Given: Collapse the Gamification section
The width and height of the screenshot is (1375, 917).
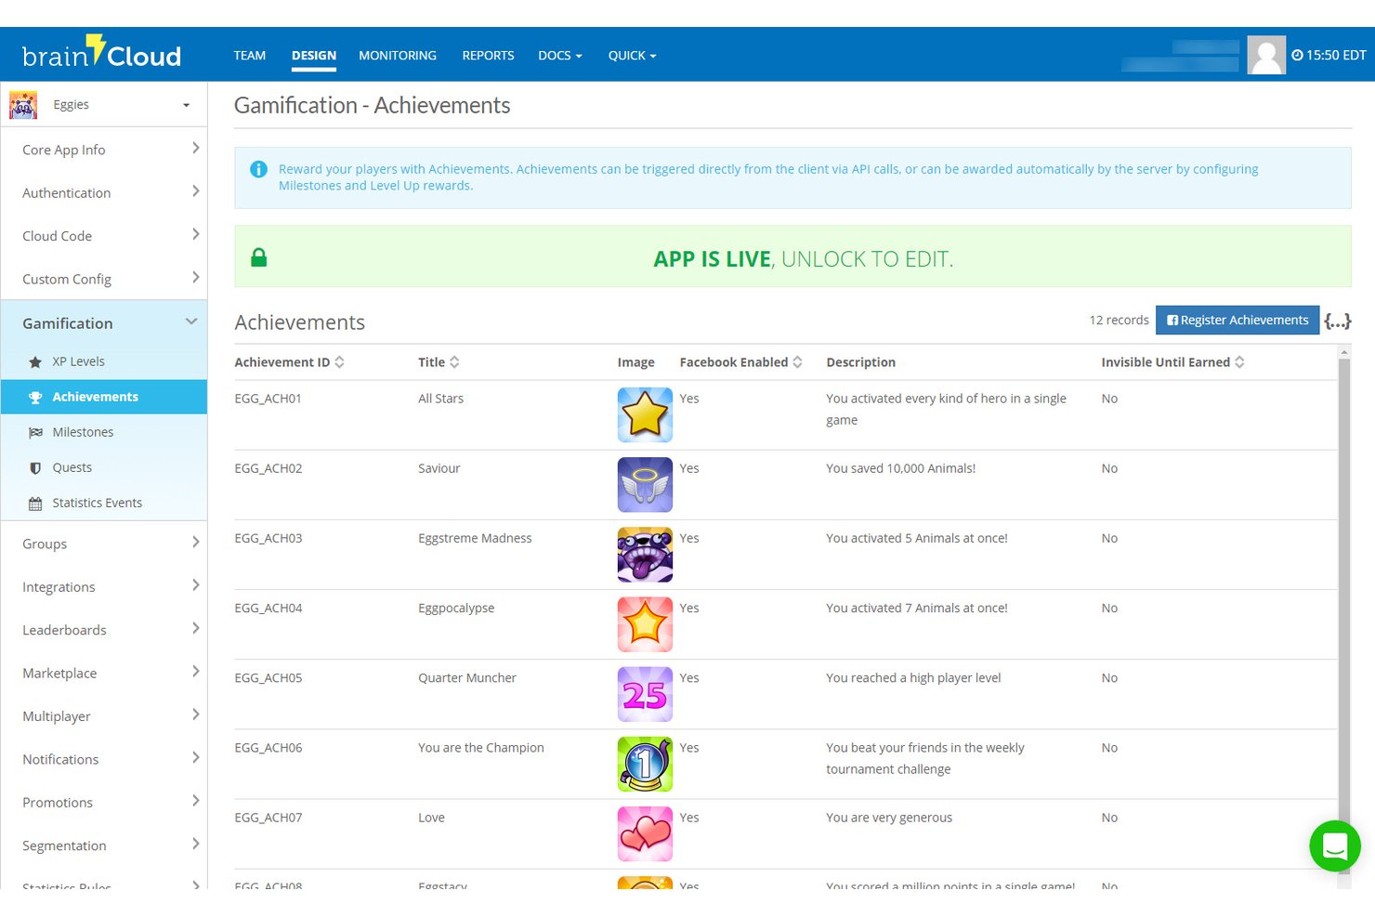Looking at the screenshot, I should click(104, 322).
